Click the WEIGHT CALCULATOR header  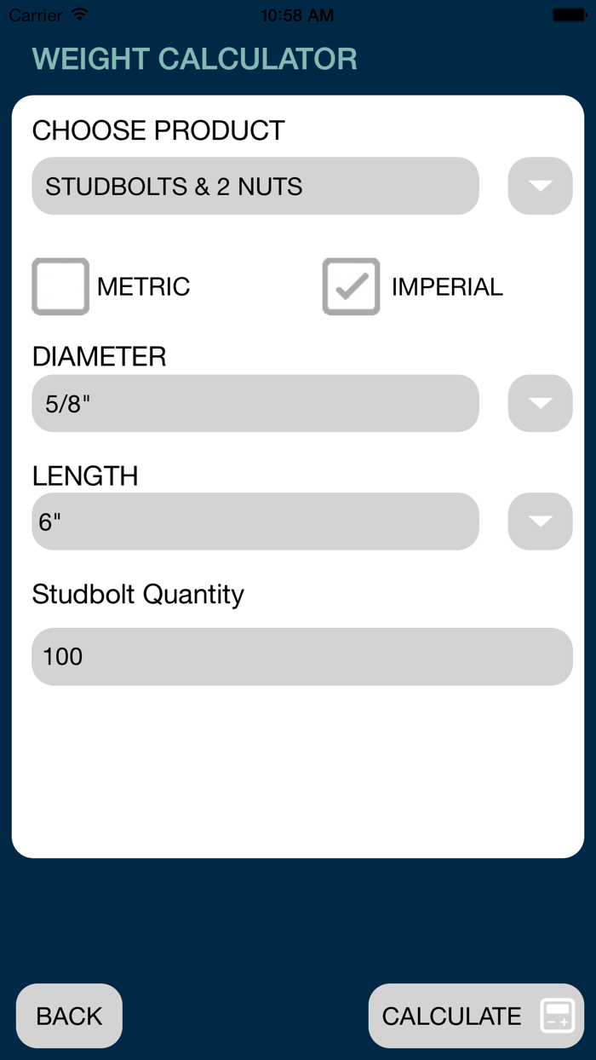pos(195,59)
